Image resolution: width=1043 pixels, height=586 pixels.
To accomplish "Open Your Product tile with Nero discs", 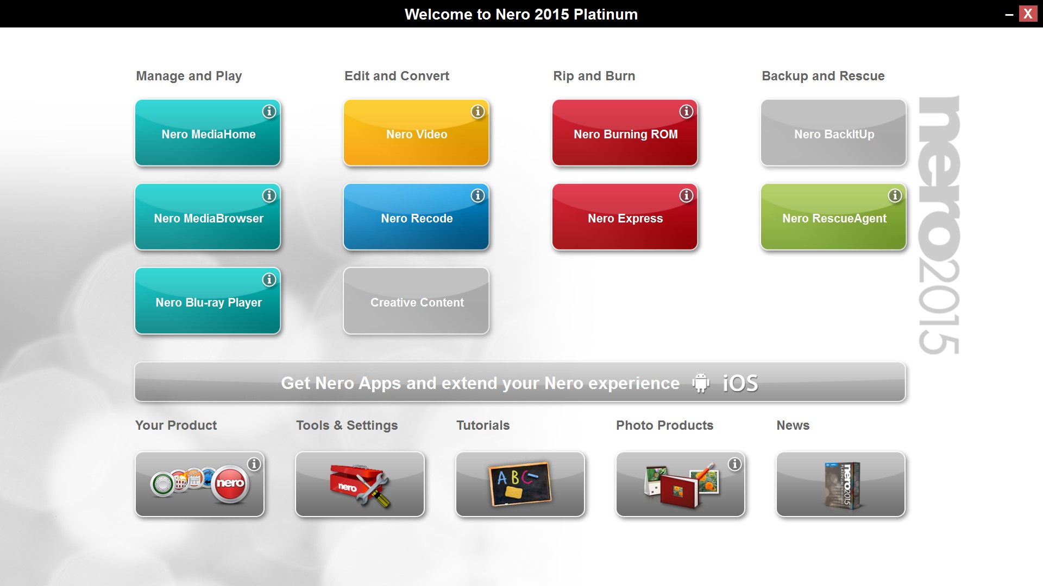I will pyautogui.click(x=200, y=484).
